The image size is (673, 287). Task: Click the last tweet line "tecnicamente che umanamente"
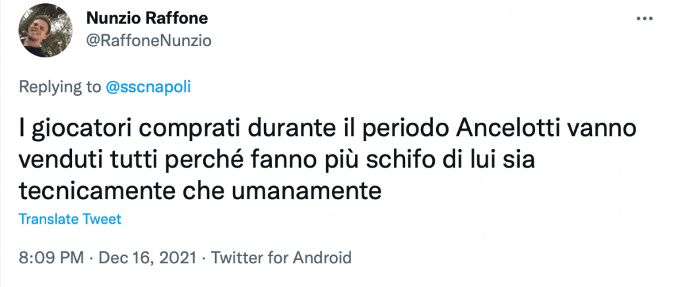point(200,190)
